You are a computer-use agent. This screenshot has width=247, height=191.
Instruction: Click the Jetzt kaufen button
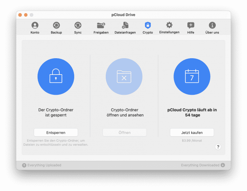pos(192,132)
